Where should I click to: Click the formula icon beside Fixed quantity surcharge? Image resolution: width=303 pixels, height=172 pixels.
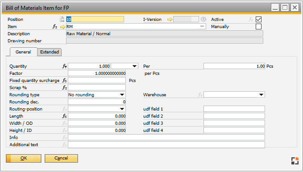[x=65, y=81]
